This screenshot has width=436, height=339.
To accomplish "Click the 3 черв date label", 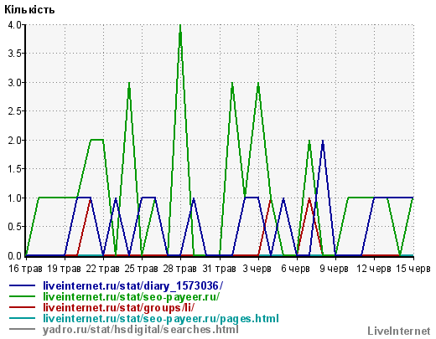I will tap(257, 269).
